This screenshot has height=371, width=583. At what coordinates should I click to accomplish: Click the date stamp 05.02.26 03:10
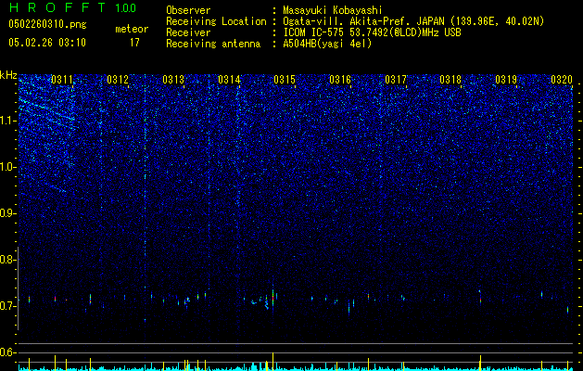click(47, 43)
